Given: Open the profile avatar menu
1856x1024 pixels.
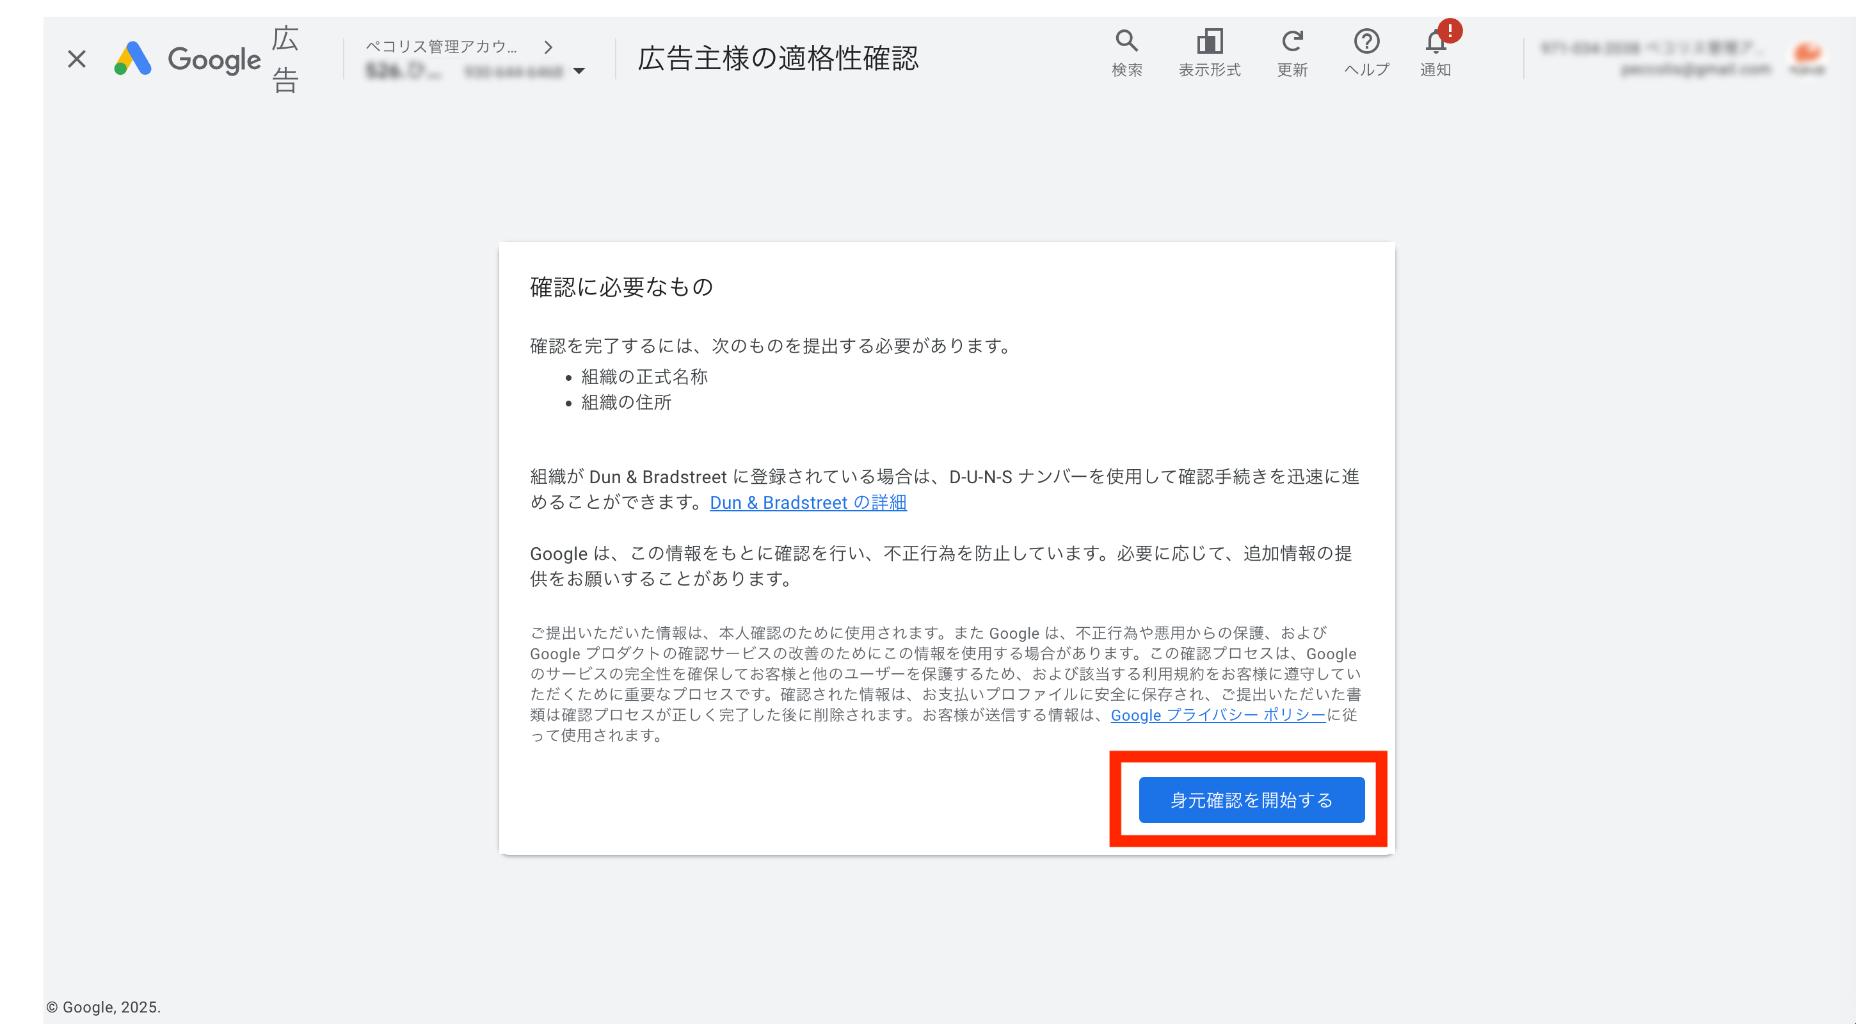Looking at the screenshot, I should pyautogui.click(x=1807, y=56).
